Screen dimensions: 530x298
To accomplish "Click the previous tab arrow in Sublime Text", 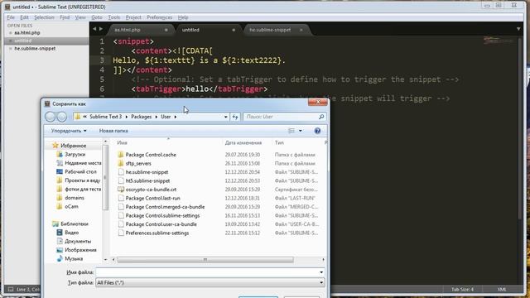I will (x=94, y=29).
